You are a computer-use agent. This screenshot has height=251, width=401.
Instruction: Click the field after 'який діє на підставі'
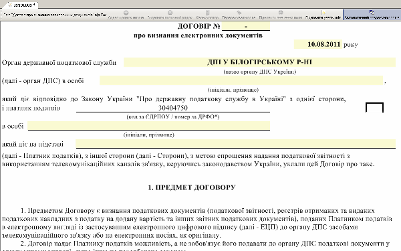click(x=235, y=144)
